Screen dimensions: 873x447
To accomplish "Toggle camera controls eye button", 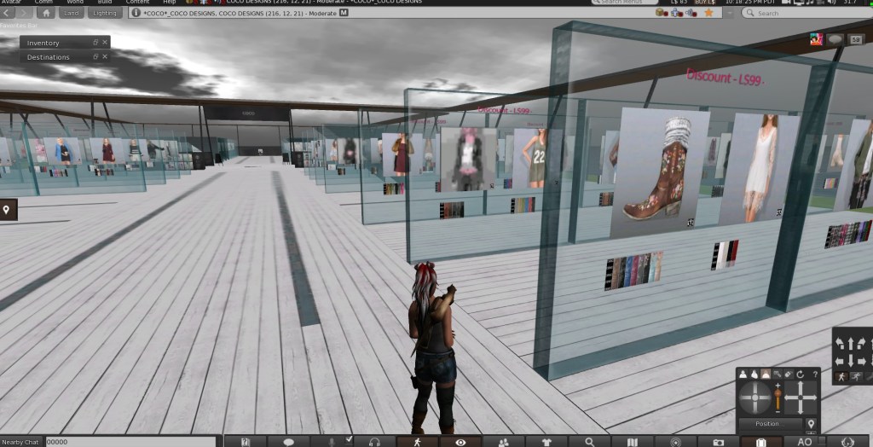I will tap(460, 442).
